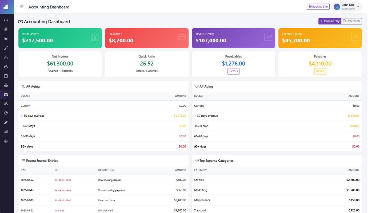The width and height of the screenshot is (368, 213).
Task: Open the brush sidebar icon
Action: [x=6, y=48]
